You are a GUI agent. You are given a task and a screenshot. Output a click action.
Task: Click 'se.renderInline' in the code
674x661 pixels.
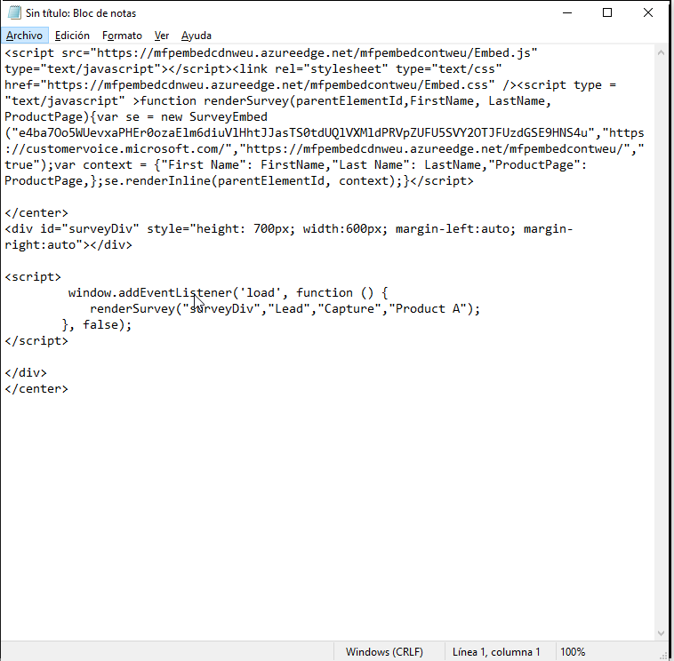click(157, 181)
